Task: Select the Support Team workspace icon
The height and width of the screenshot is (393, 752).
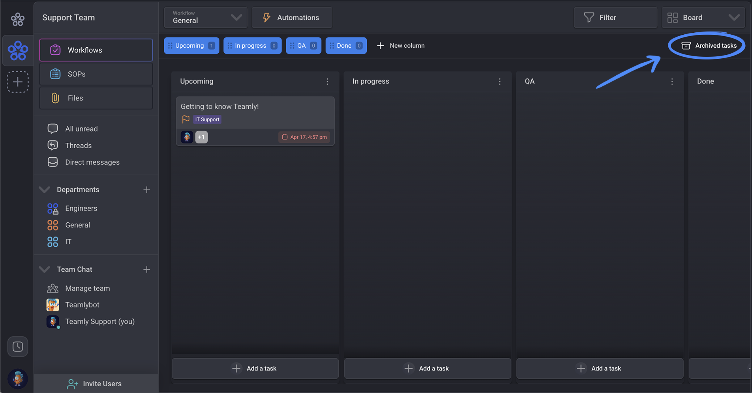Action: (18, 50)
